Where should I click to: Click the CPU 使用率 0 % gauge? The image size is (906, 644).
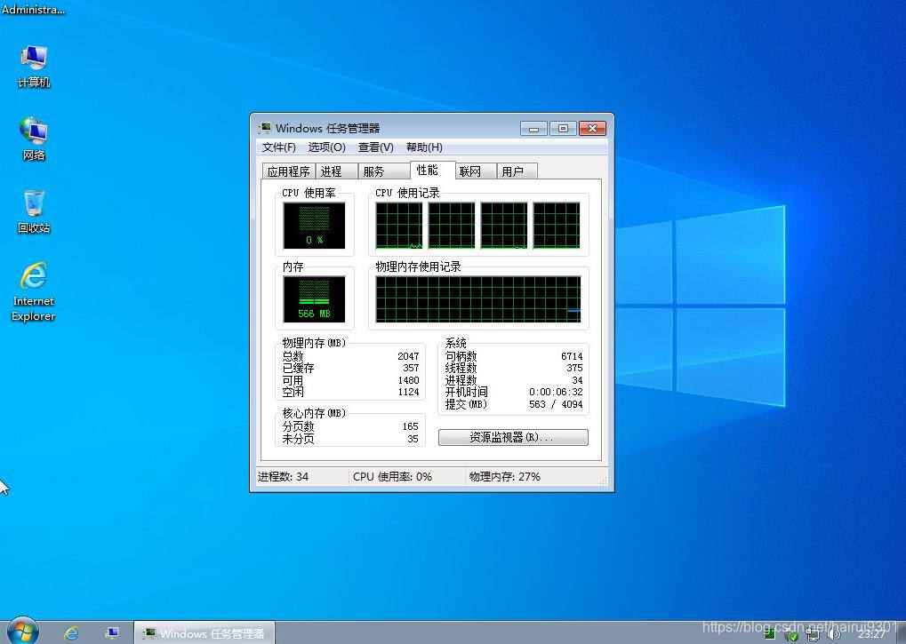[x=315, y=226]
